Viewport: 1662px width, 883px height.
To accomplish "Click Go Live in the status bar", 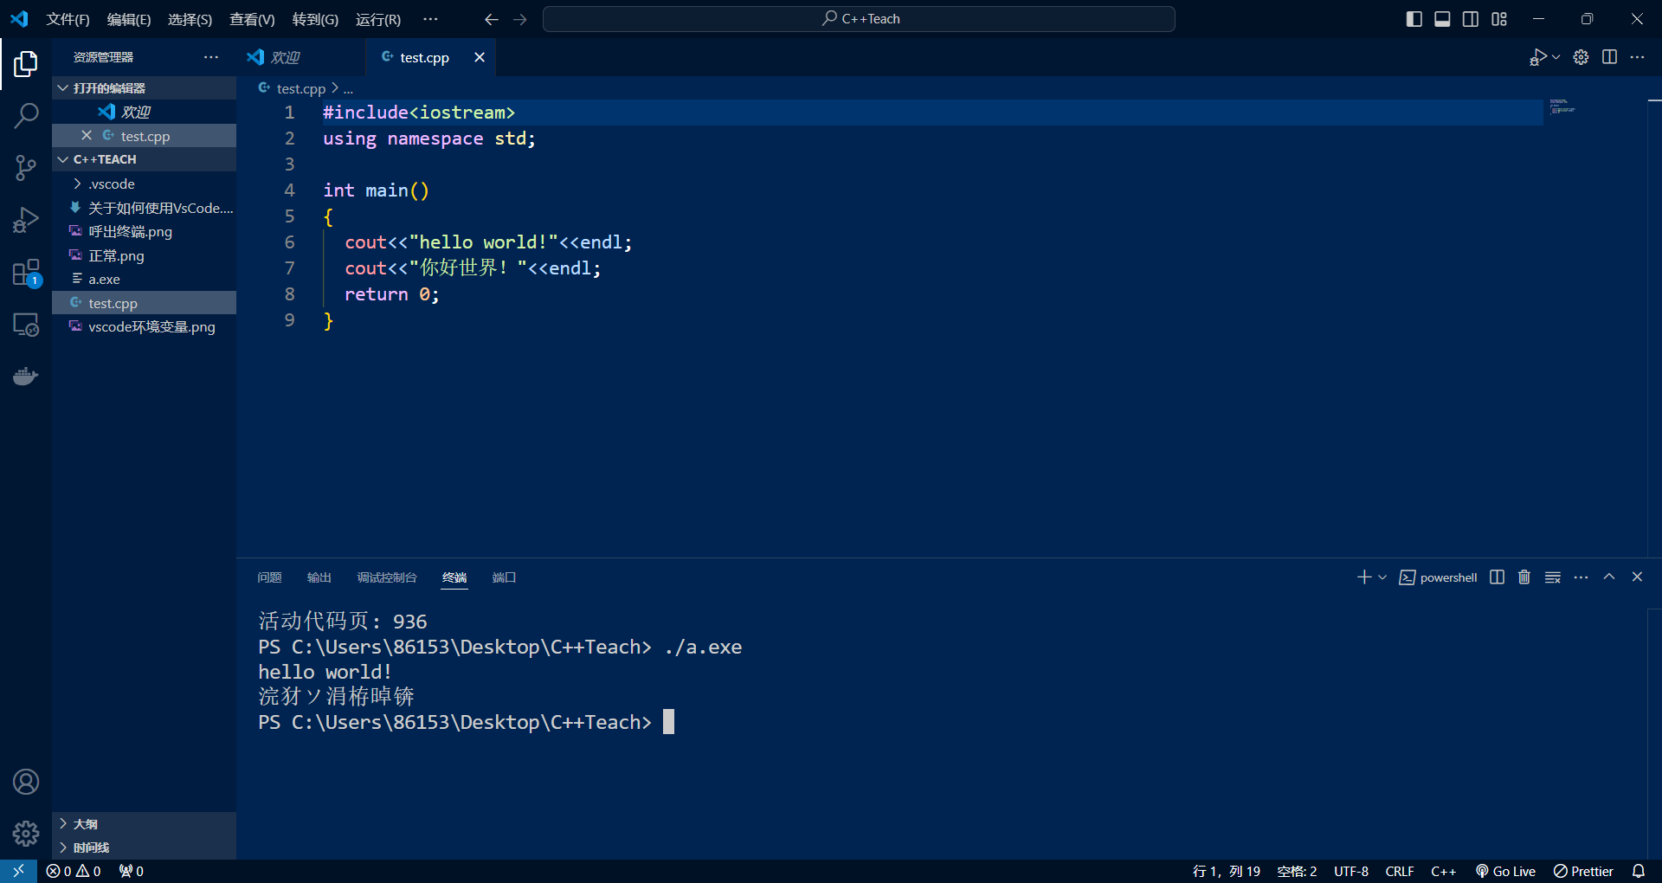I will click(1505, 871).
